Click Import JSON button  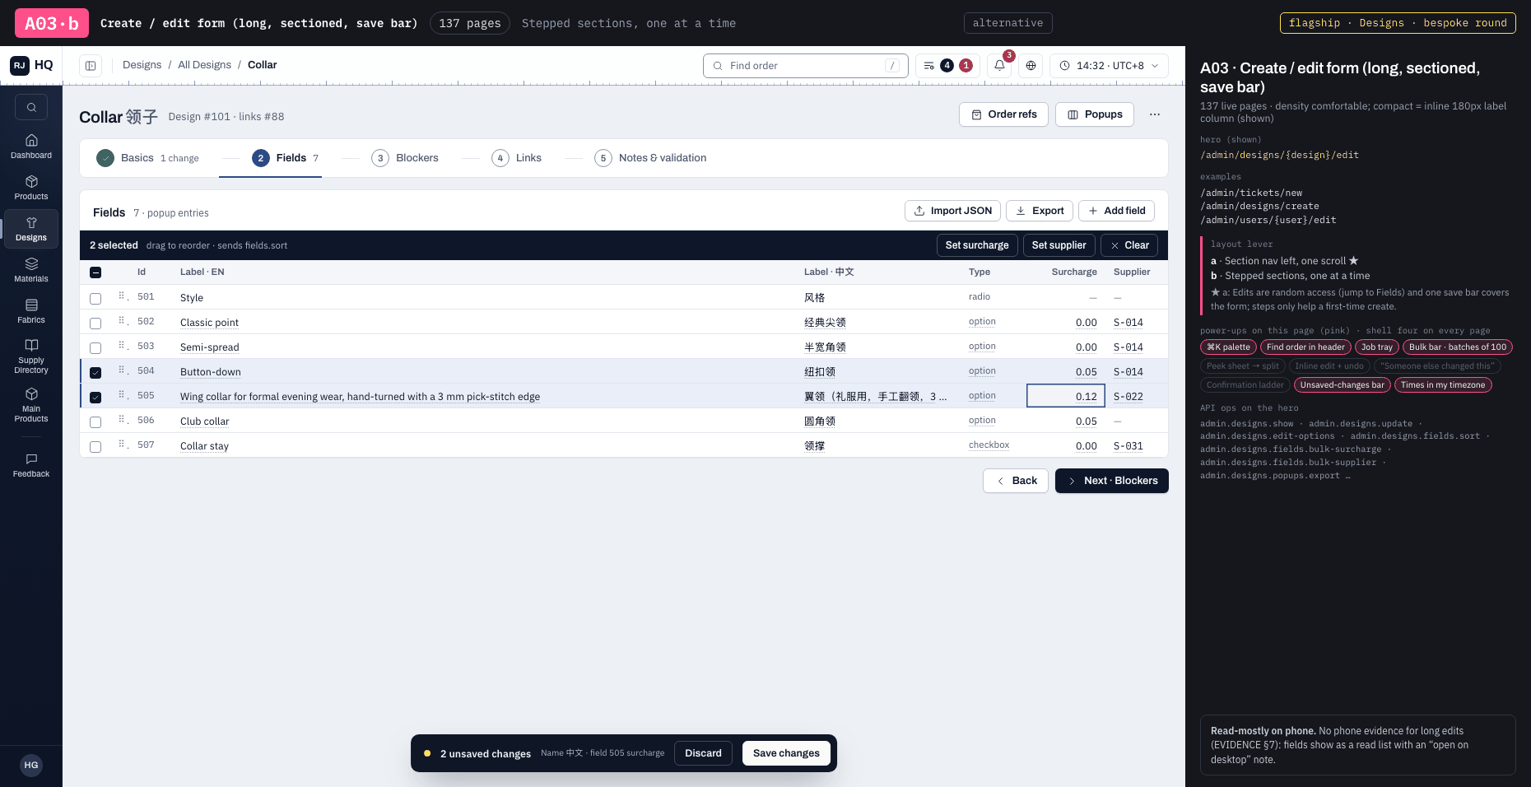(952, 211)
